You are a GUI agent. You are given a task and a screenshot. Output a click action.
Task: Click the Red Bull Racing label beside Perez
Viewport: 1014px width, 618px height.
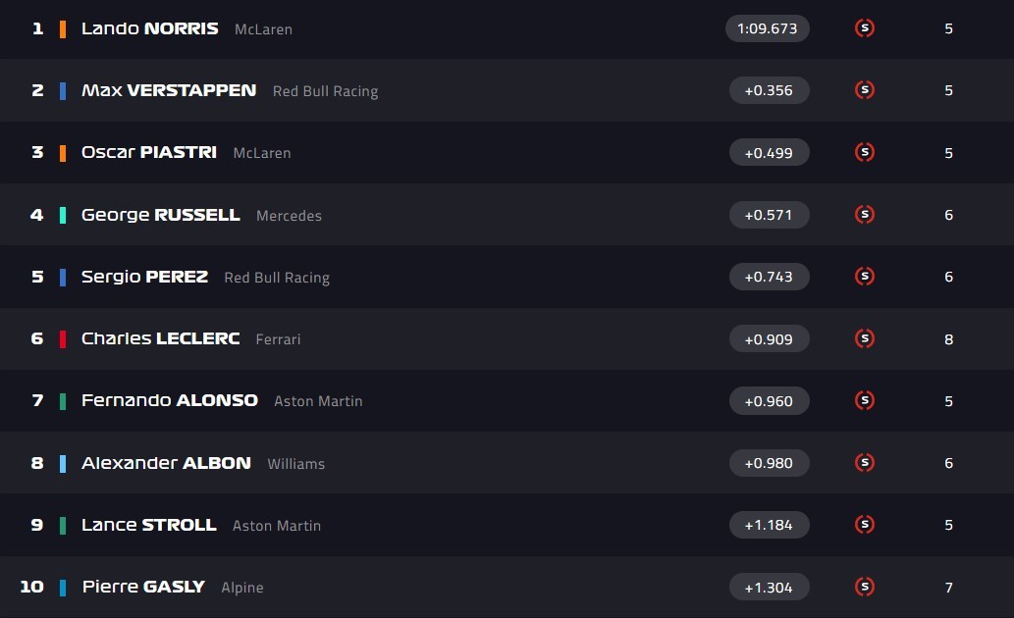coord(277,278)
